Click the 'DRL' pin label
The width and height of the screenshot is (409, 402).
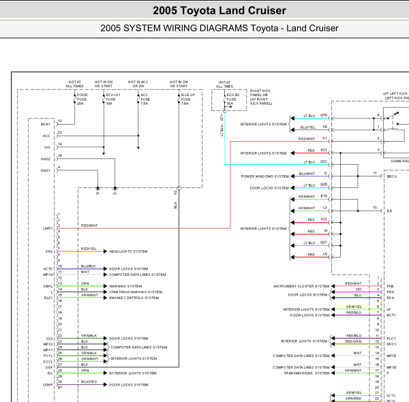(49, 251)
